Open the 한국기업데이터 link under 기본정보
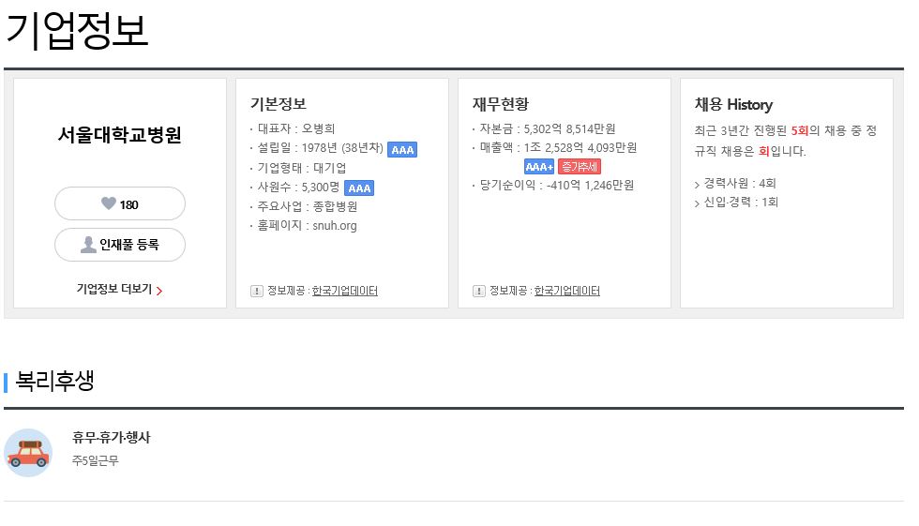919x526 pixels. coord(345,291)
